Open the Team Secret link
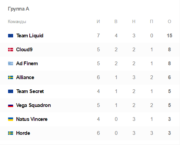Screen dimensions: 180x145 coord(30,91)
